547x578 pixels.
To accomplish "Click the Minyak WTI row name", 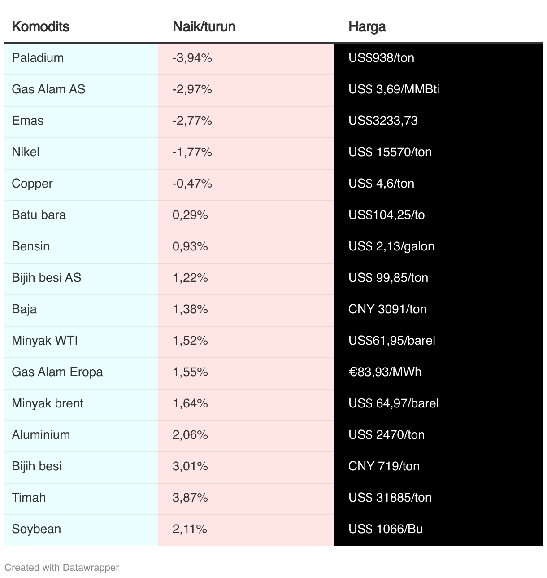I will click(x=45, y=341).
